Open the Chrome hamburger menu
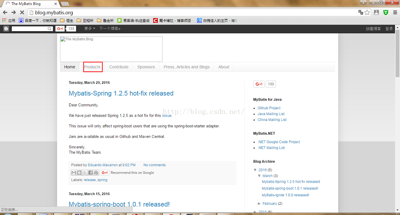The height and width of the screenshot is (215, 400). (x=395, y=12)
